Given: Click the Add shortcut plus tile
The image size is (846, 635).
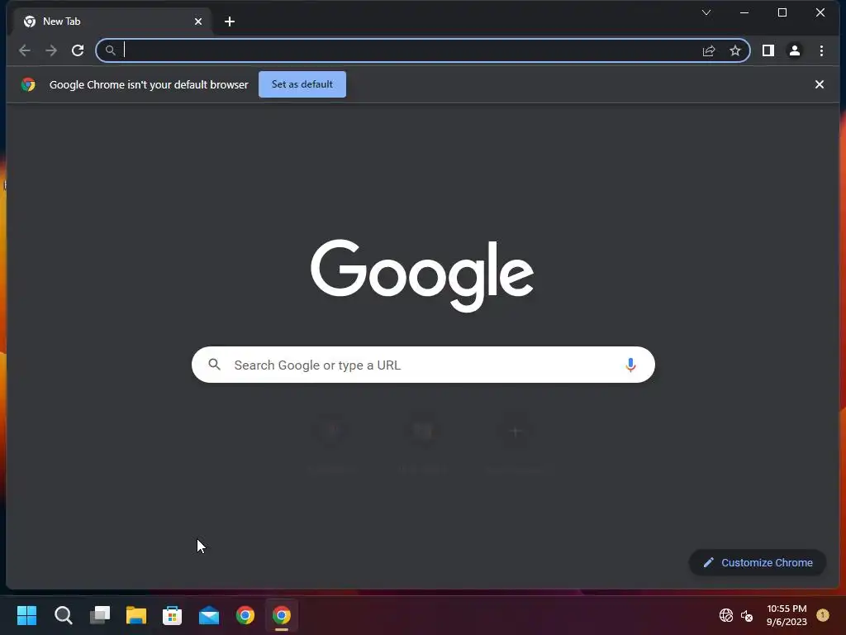Looking at the screenshot, I should point(516,432).
